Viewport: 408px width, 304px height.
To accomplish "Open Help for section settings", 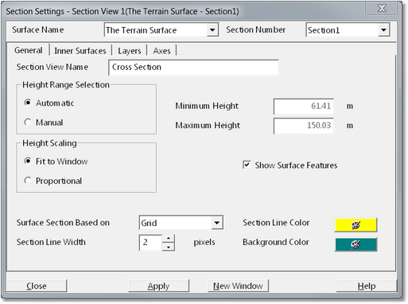I will [x=367, y=286].
